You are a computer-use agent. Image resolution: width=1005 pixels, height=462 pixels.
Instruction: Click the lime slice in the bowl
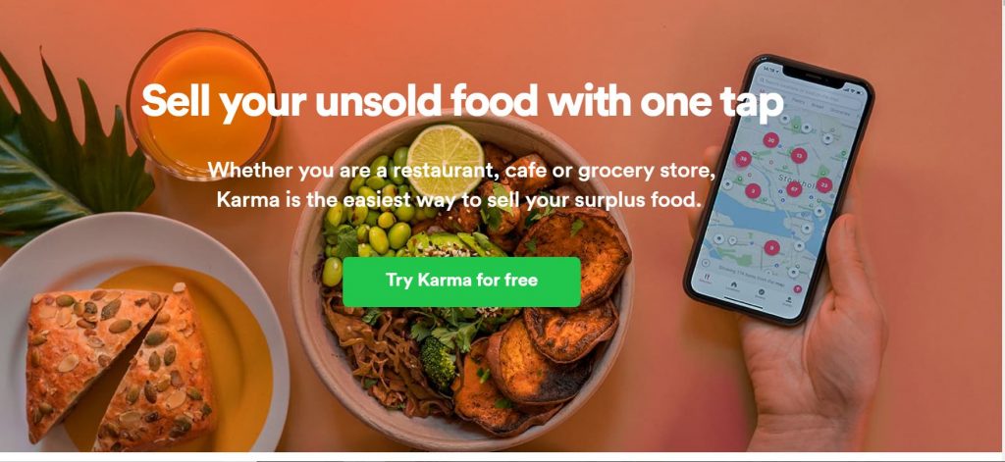(445, 160)
